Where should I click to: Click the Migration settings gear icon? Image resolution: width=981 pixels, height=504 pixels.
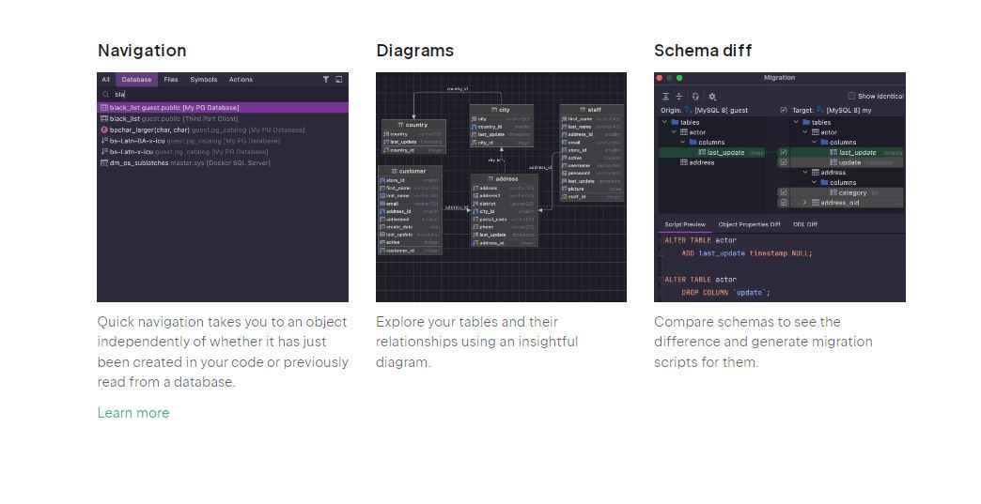(x=712, y=96)
